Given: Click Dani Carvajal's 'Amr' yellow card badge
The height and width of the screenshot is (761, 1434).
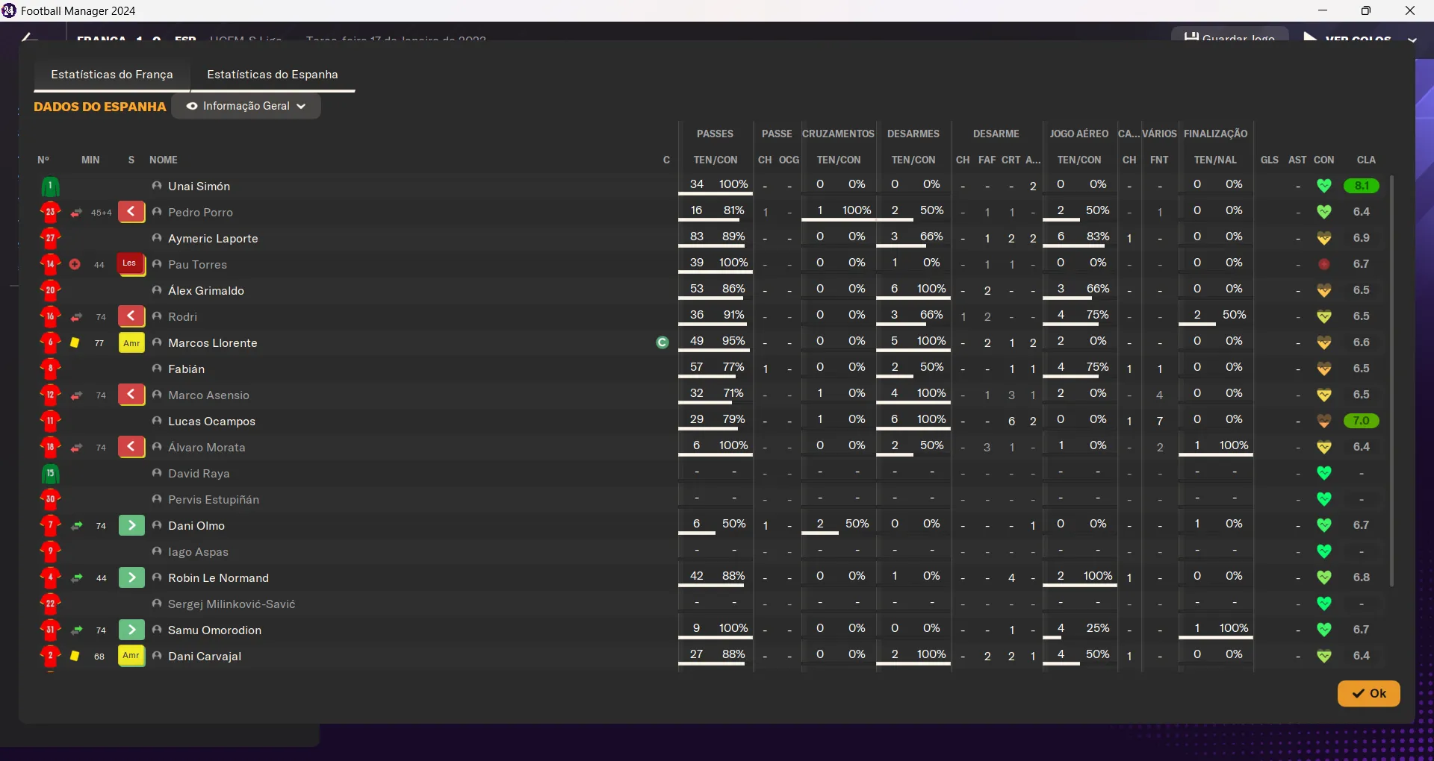Looking at the screenshot, I should 131,656.
